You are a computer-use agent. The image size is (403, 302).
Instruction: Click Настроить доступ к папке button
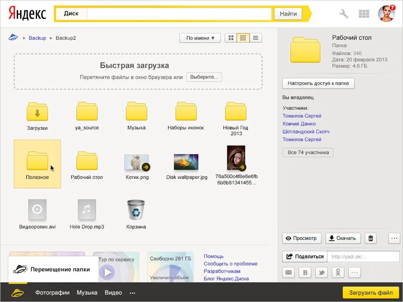(318, 83)
